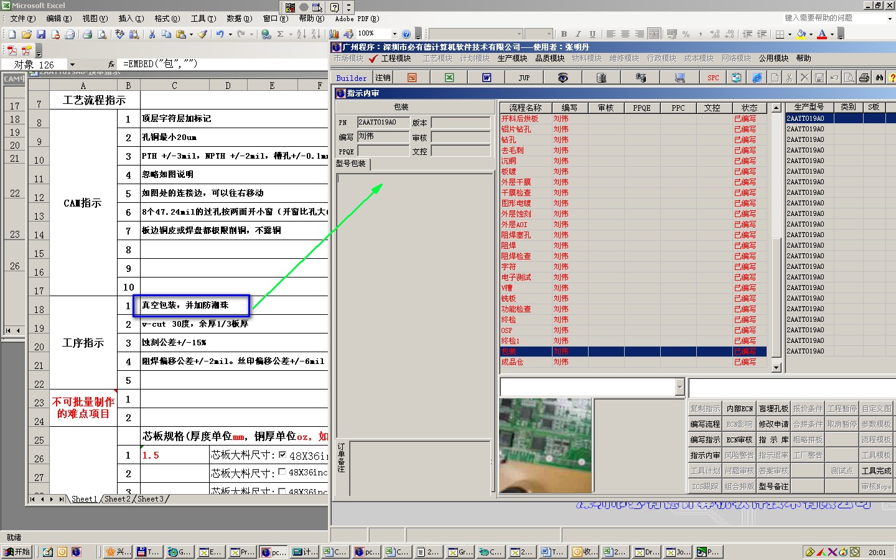Click the AutoSum sigma icon
896x560 pixels.
click(x=281, y=34)
